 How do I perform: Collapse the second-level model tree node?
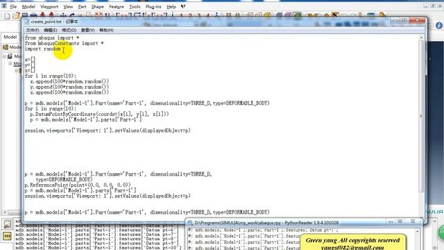point(10,63)
